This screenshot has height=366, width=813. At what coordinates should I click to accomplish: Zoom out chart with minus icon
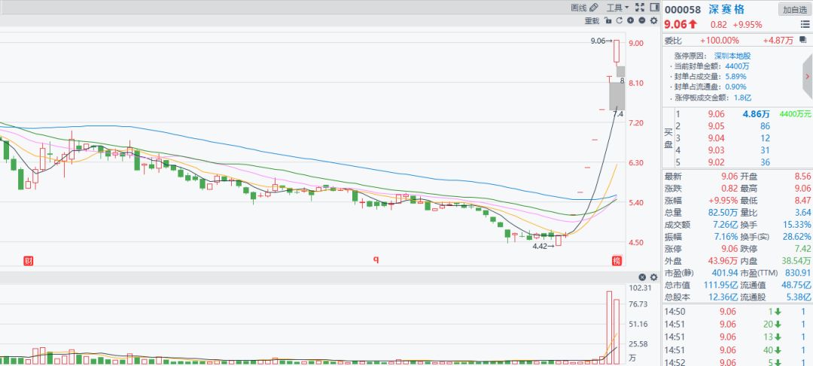pos(642,21)
